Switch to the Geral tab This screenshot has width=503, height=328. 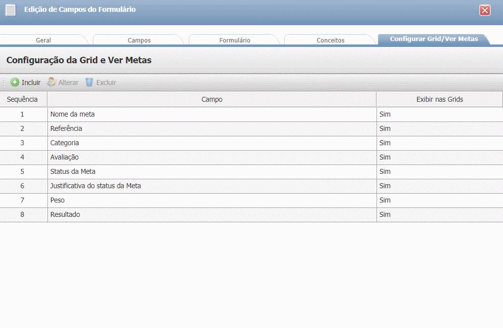point(43,40)
